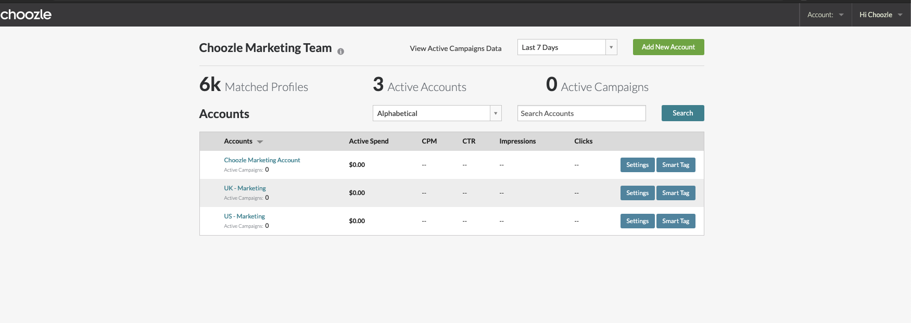Click the Active Spend column header
Viewport: 911px width, 323px height.
(369, 141)
